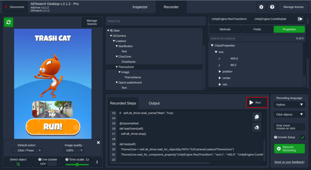Collapse the OpenLeaderboard tree node
Image resolution: width=311 pixels, height=170 pixels.
tap(117, 82)
